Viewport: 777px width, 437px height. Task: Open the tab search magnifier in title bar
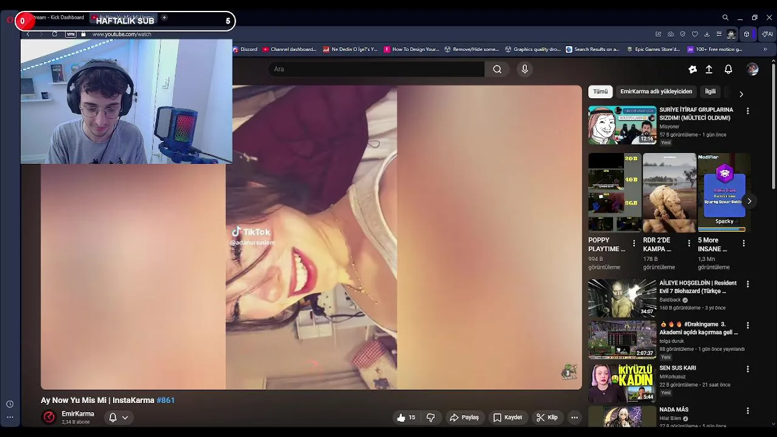725,18
